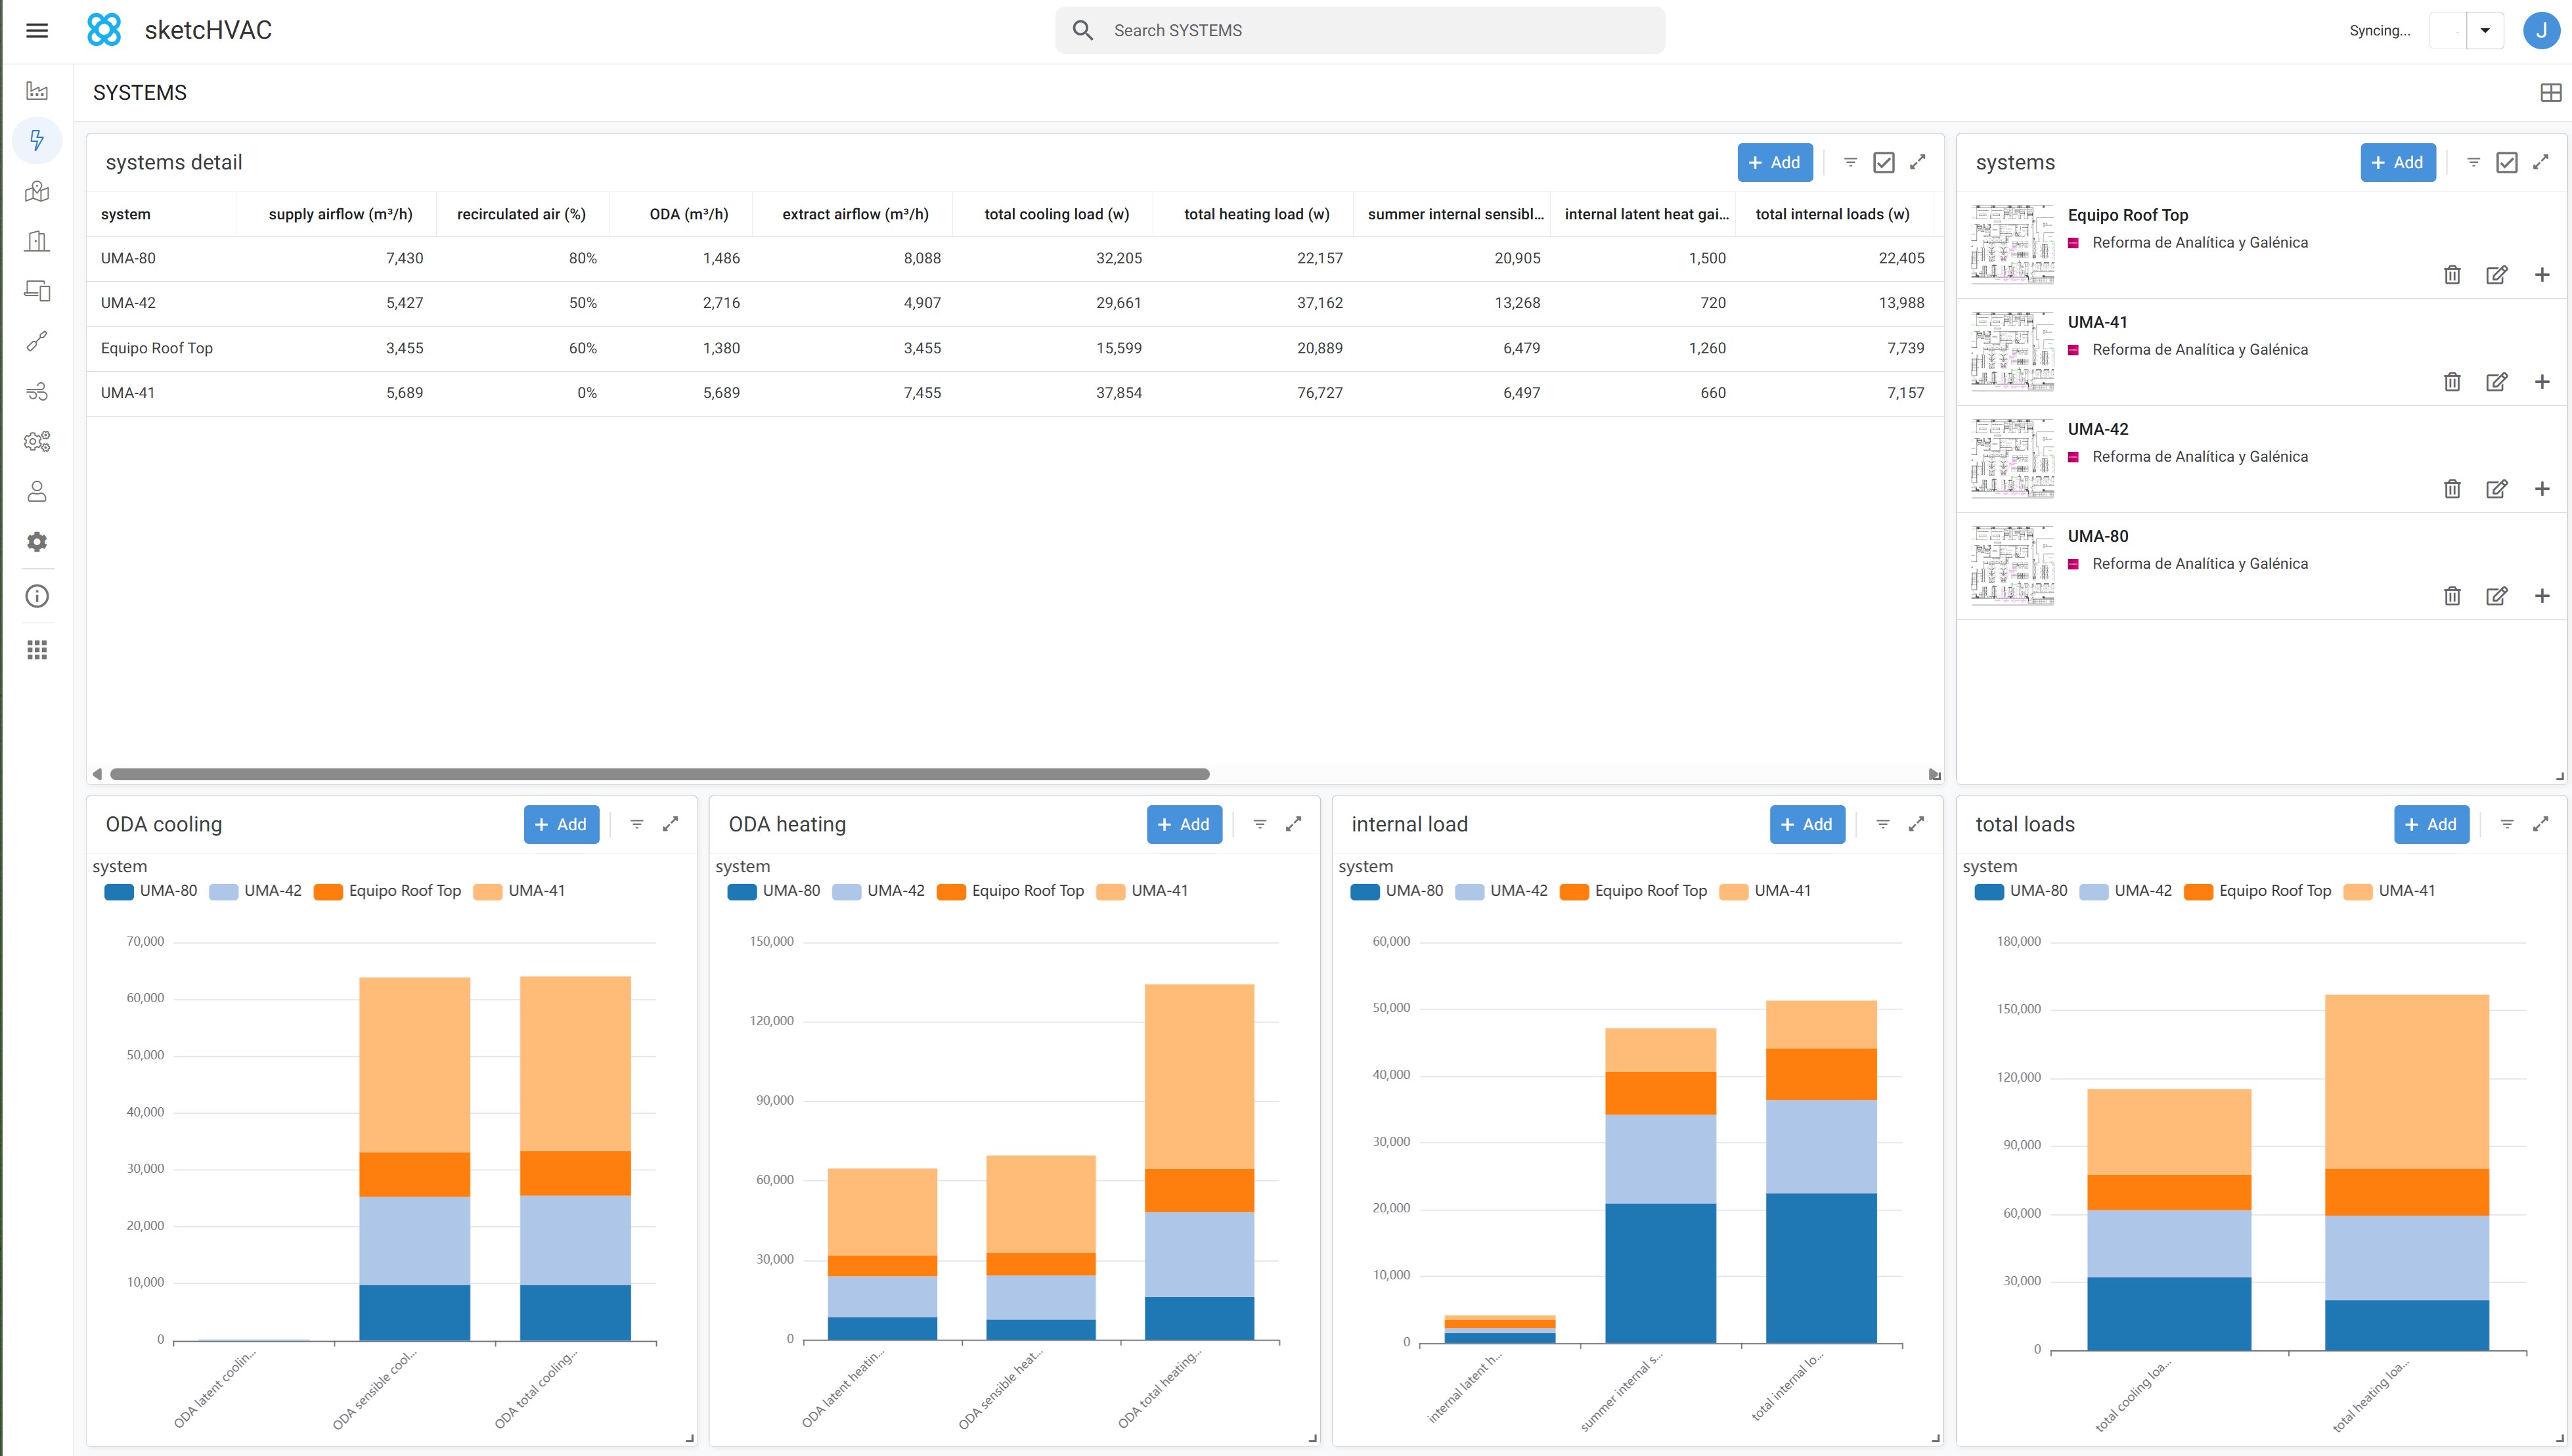Click Add in ODA heating panel
Screen dimensions: 2572x1456
1184,824
